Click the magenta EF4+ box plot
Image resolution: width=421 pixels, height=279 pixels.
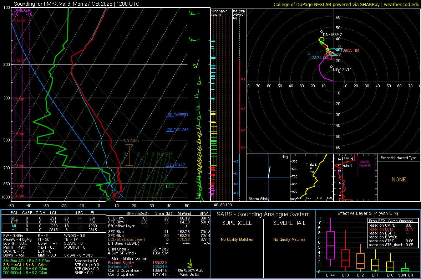point(330,245)
